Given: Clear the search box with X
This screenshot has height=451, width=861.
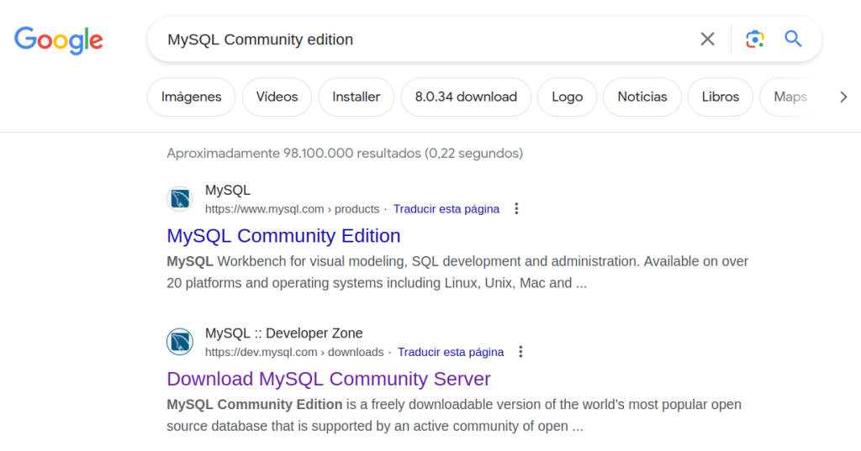Looking at the screenshot, I should (x=707, y=39).
